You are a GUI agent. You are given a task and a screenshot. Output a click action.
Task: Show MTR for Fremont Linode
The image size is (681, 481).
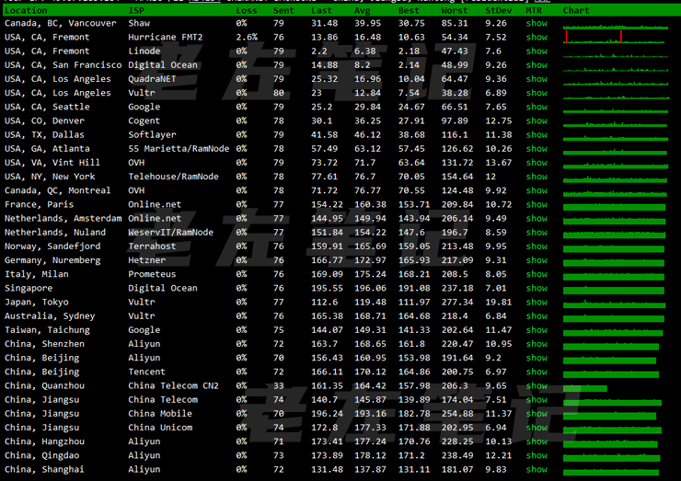[x=536, y=52]
